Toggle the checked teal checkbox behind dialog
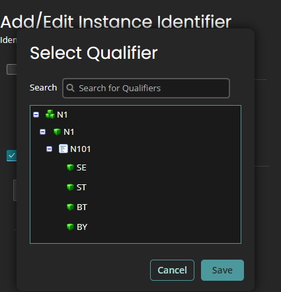Image resolution: width=281 pixels, height=292 pixels. (11, 155)
